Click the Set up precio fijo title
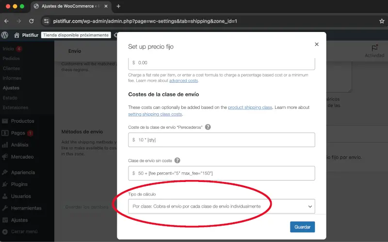388x242 pixels. [151, 46]
